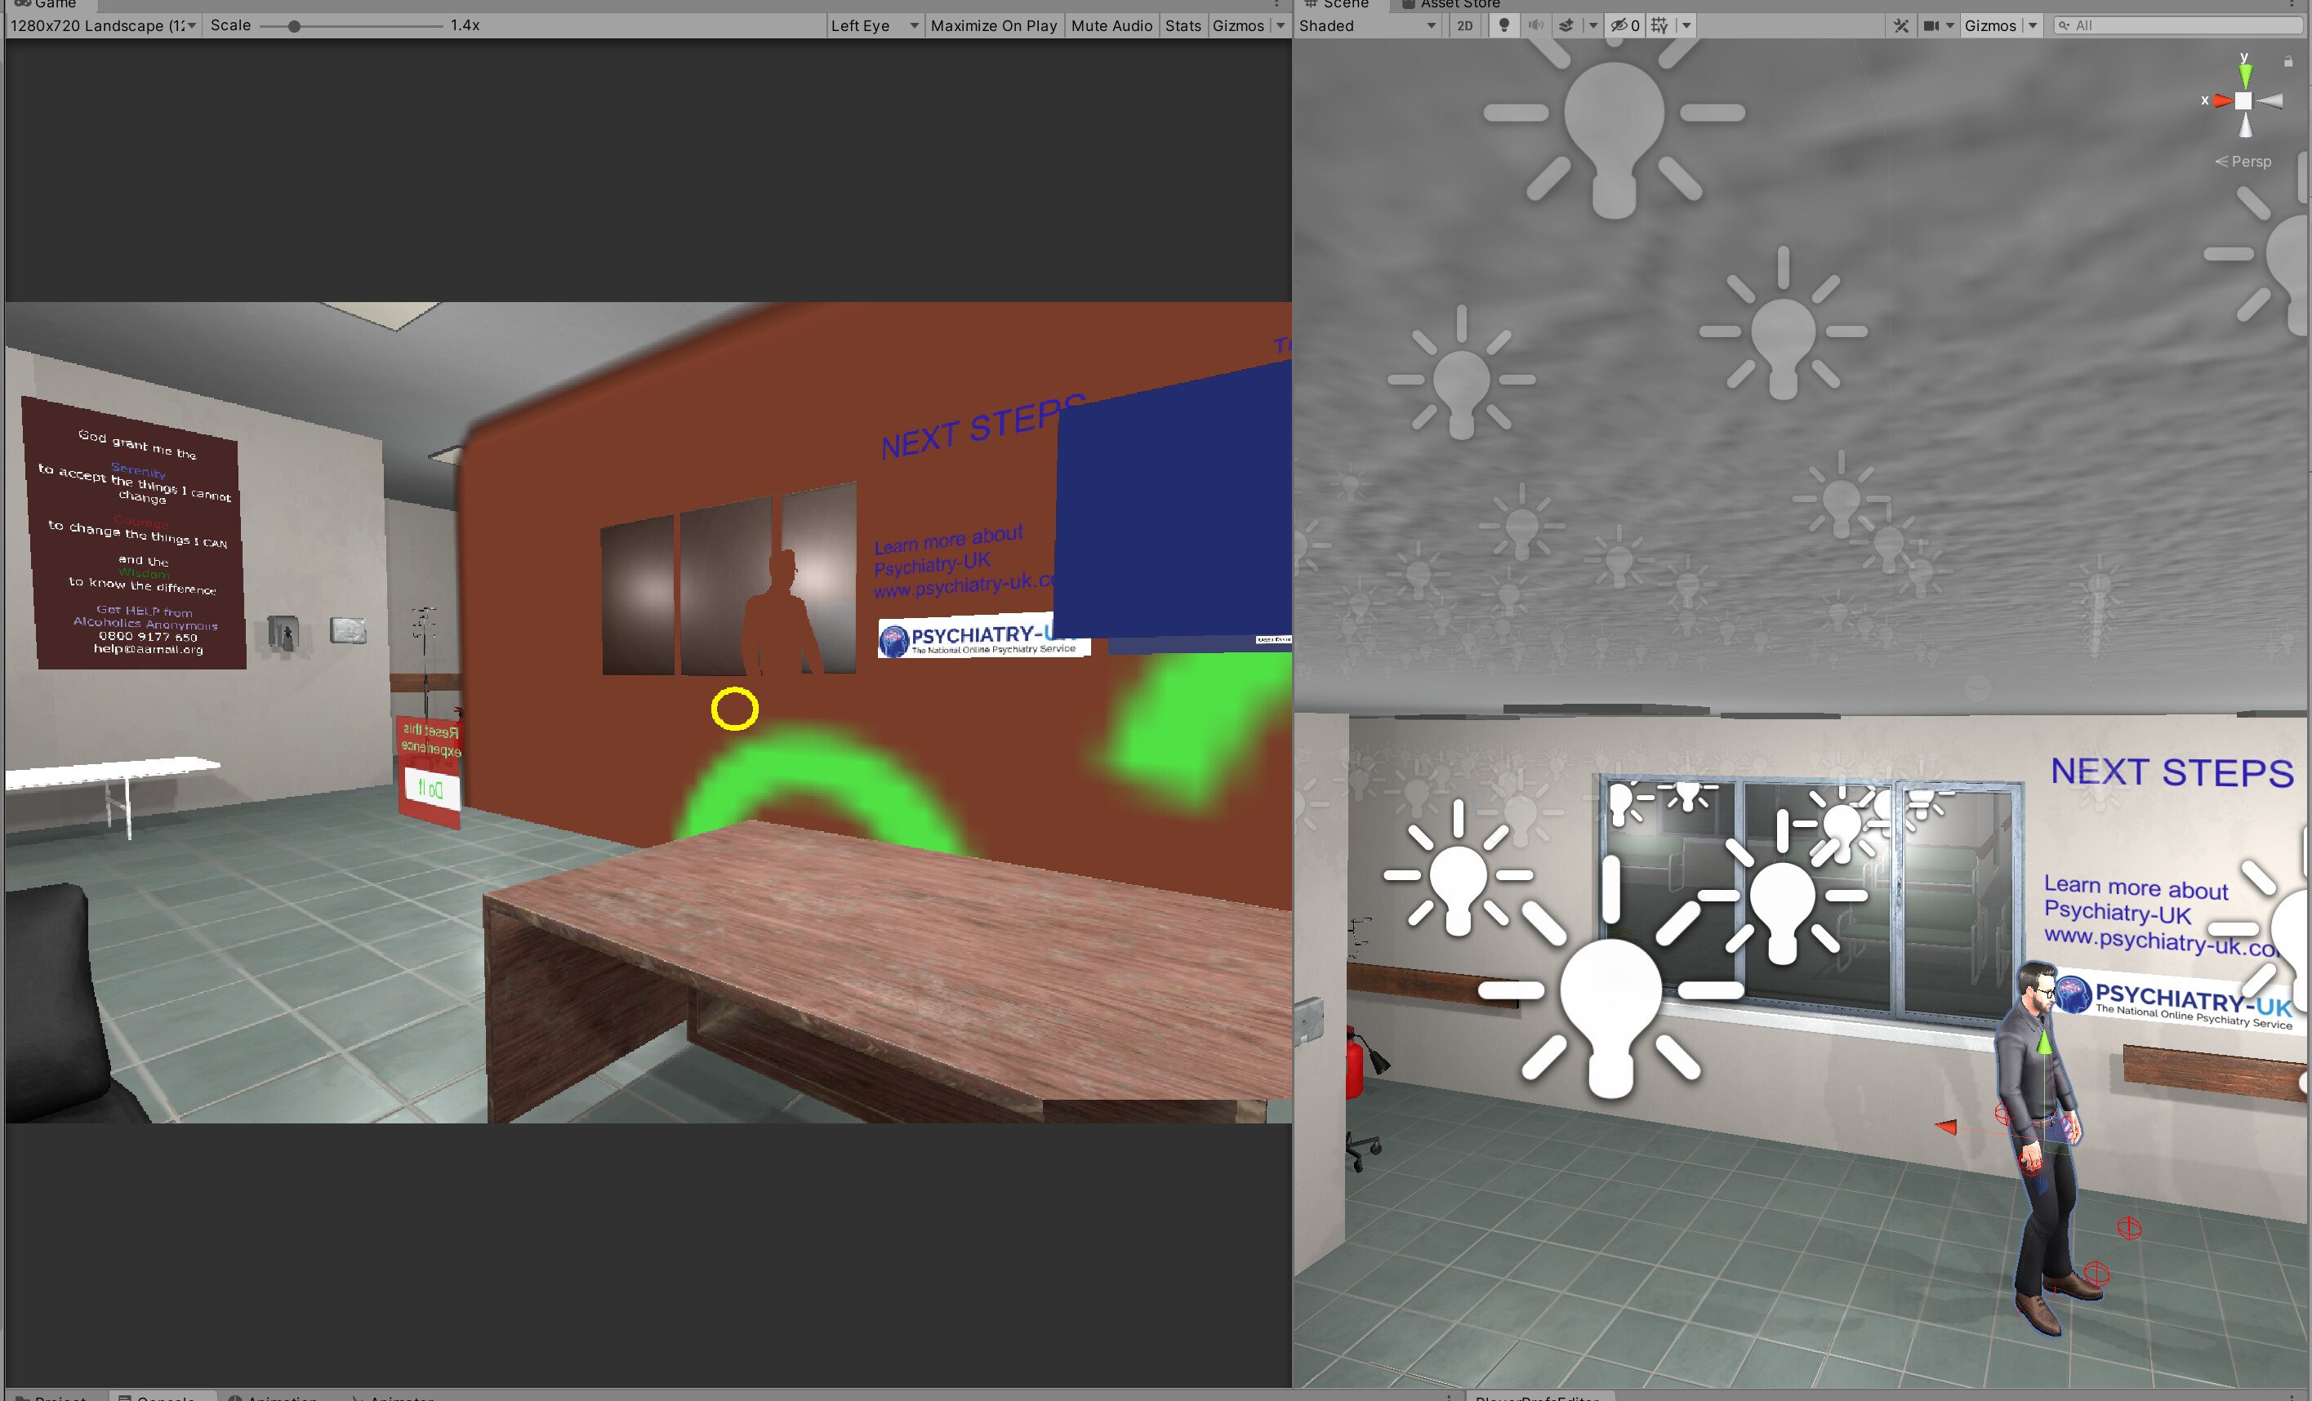Toggle the scene lighting bulb icon
2312x1401 pixels.
tap(1504, 25)
